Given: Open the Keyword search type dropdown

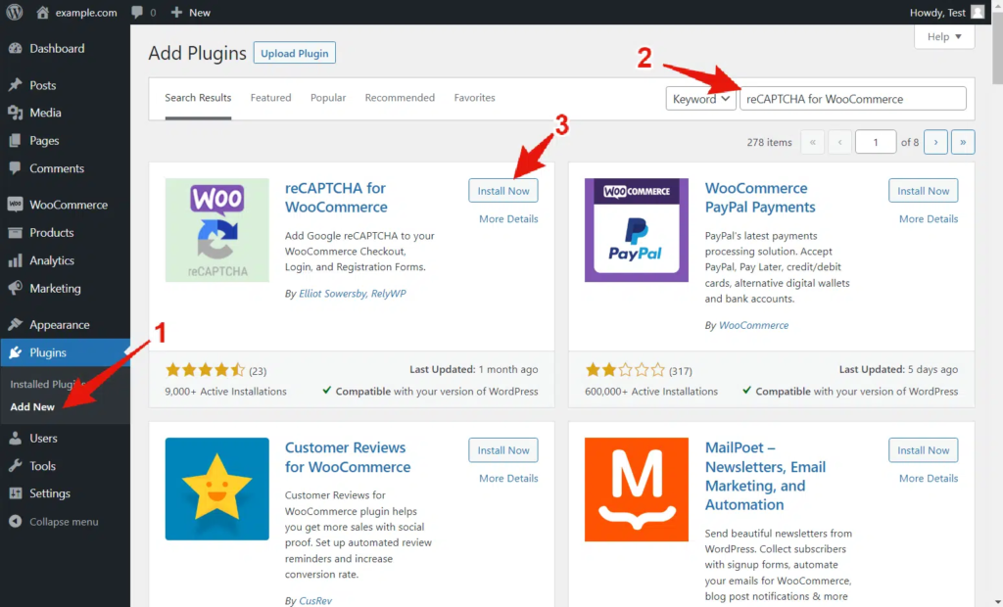Looking at the screenshot, I should (x=700, y=99).
